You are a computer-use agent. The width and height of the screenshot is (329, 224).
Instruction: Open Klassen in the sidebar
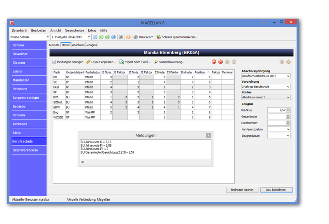pos(29,63)
